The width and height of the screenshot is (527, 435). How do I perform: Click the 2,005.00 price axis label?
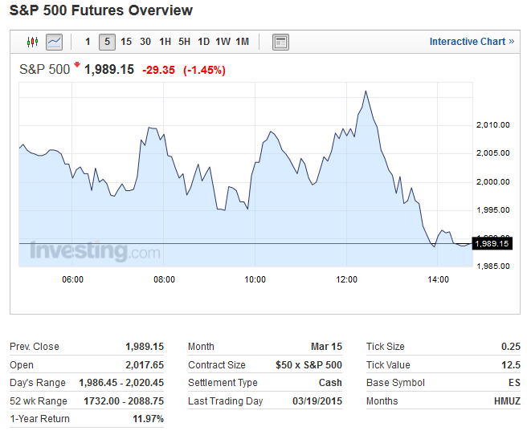tap(493, 153)
